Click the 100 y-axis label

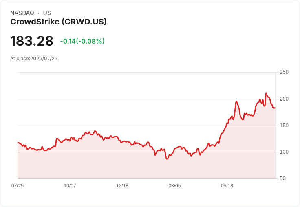(284, 152)
